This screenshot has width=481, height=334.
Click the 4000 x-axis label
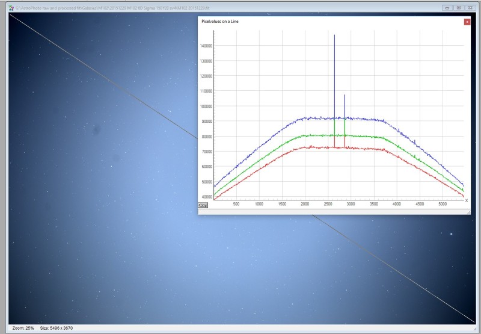397,204
